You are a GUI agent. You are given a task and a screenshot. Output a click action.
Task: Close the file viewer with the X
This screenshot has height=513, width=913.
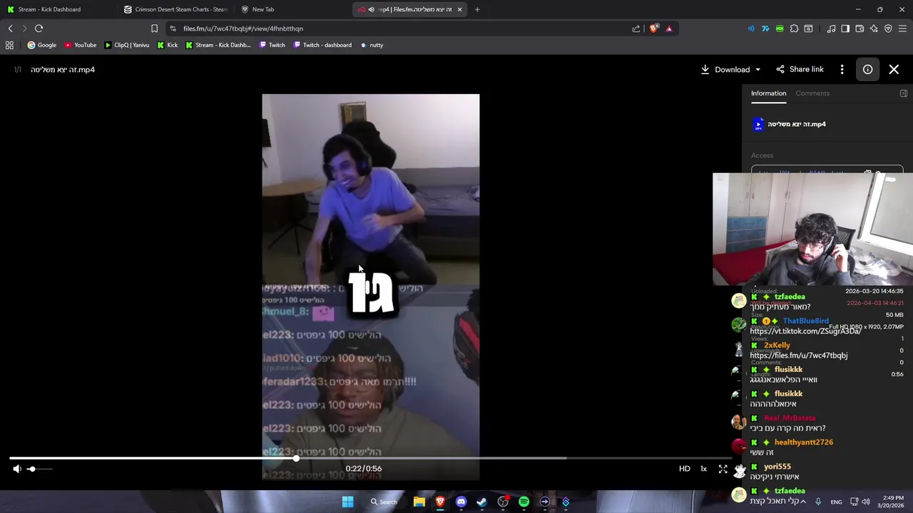pyautogui.click(x=894, y=69)
